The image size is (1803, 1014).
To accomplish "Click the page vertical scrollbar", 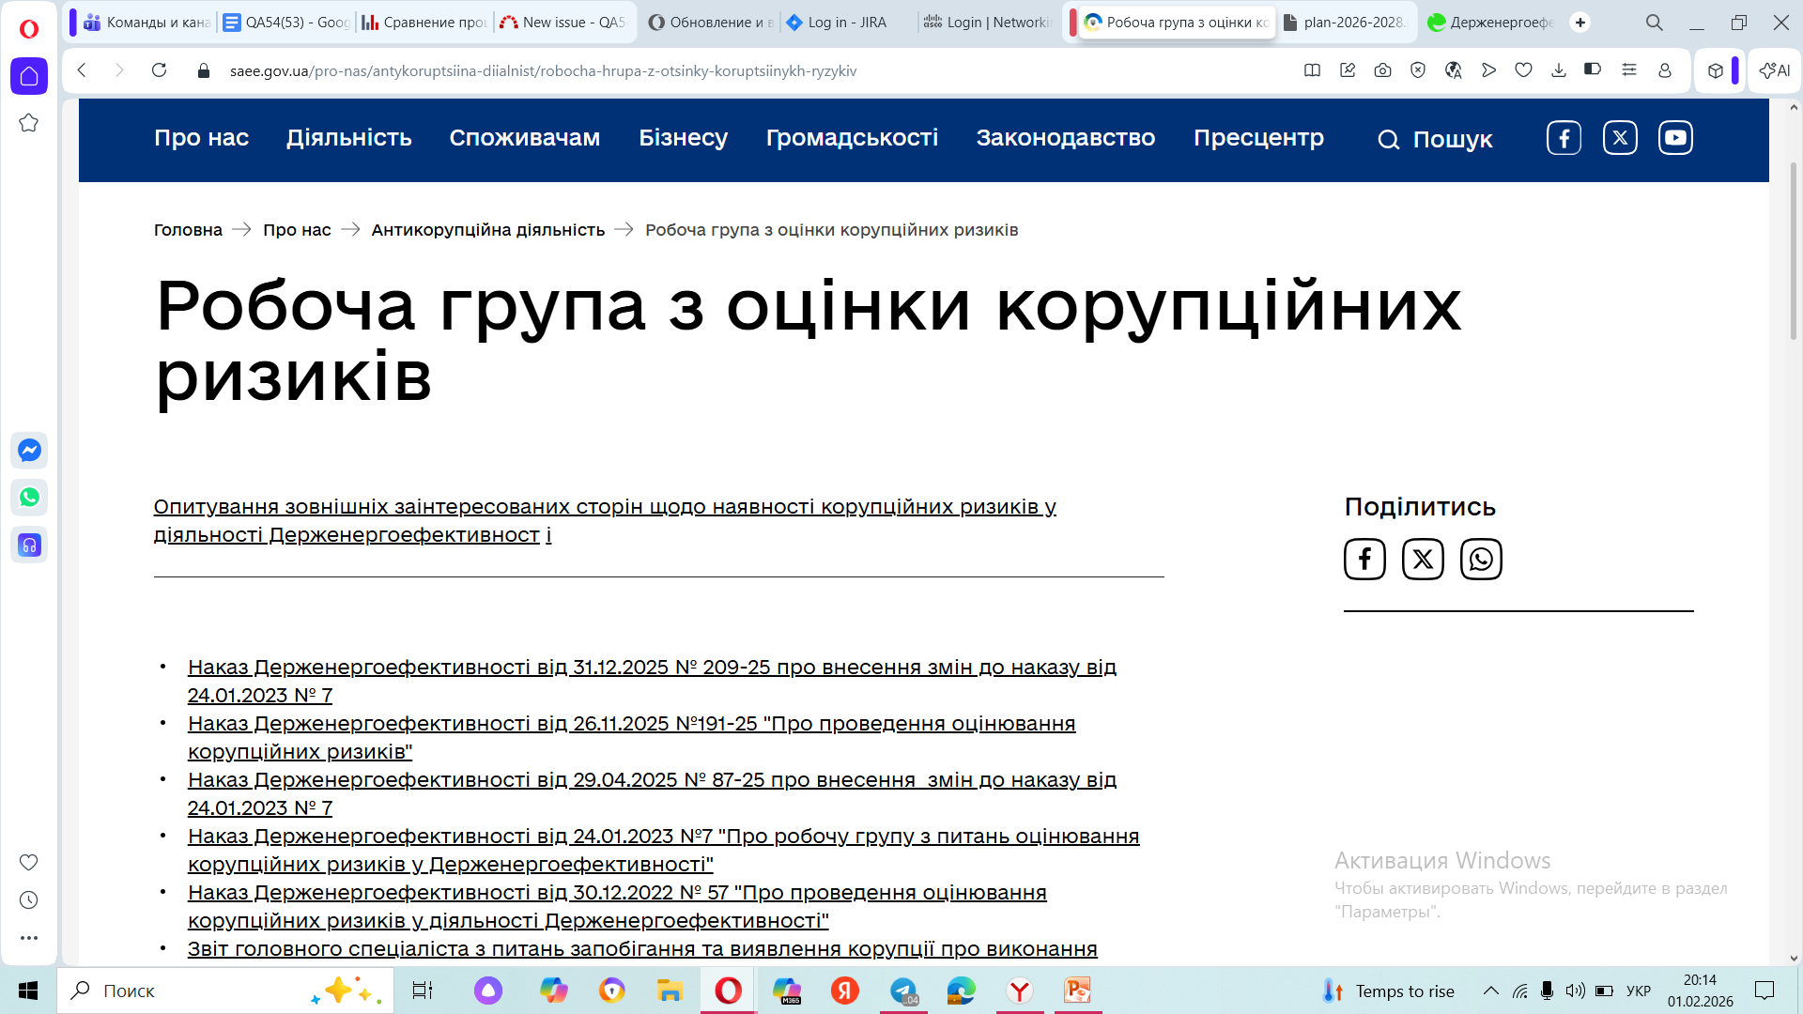I will point(1794,253).
